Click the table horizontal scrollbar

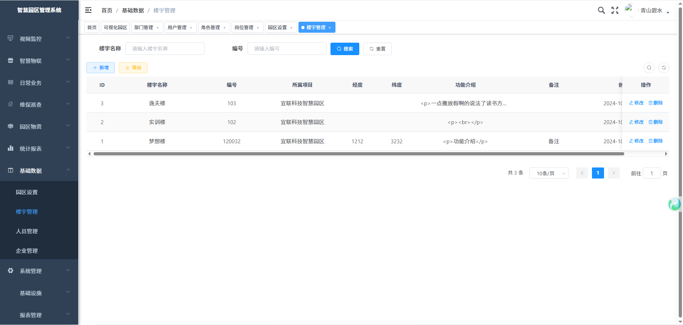[359, 154]
